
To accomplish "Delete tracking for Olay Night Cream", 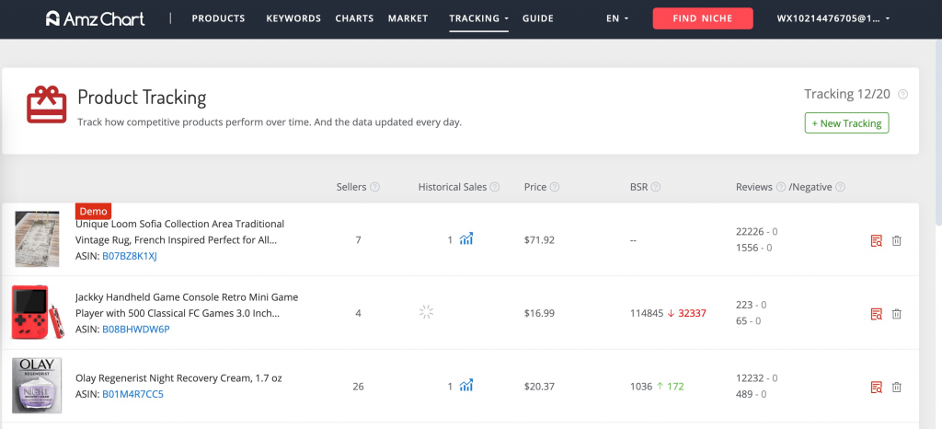I will (896, 388).
